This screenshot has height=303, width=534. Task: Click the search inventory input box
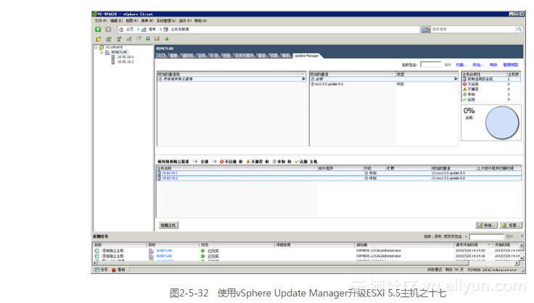[474, 30]
